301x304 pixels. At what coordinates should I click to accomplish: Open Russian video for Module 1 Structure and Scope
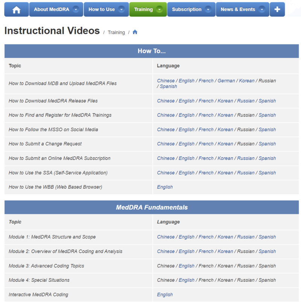[246, 237]
